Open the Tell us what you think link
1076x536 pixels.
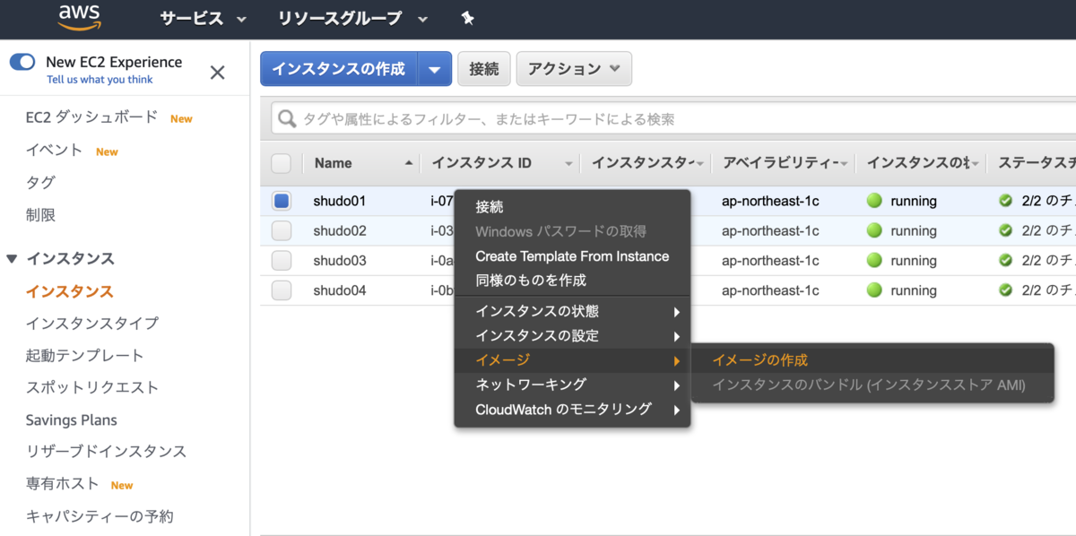click(100, 80)
